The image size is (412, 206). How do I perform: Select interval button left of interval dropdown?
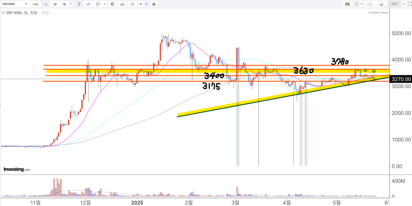(x=64, y=4)
